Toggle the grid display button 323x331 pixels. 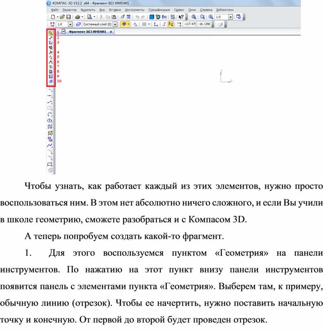144,25
